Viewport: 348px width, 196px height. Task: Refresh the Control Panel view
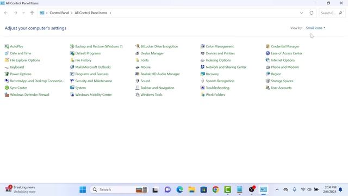[x=312, y=13]
